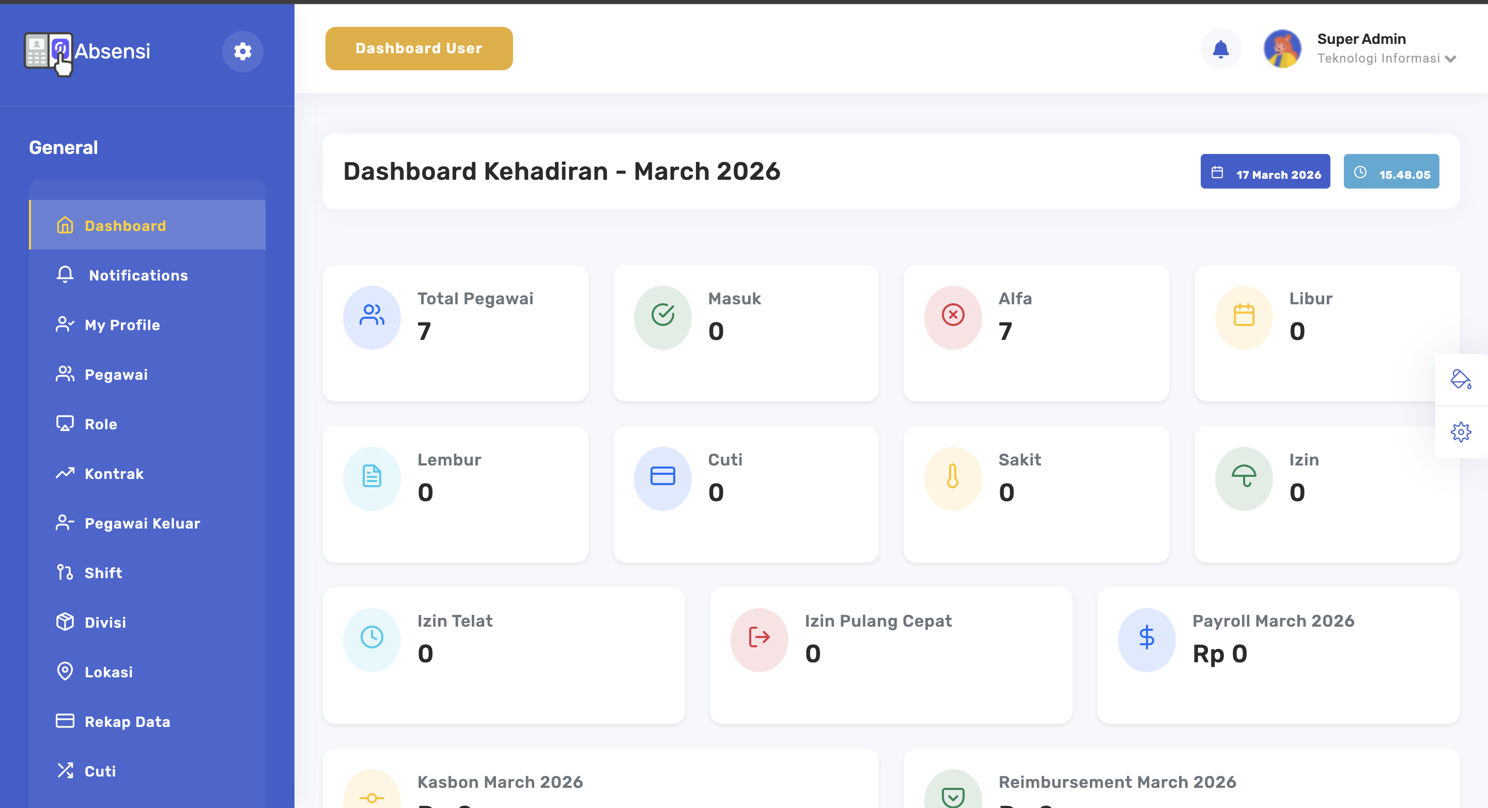Click the Izin umbrella icon

click(1243, 477)
